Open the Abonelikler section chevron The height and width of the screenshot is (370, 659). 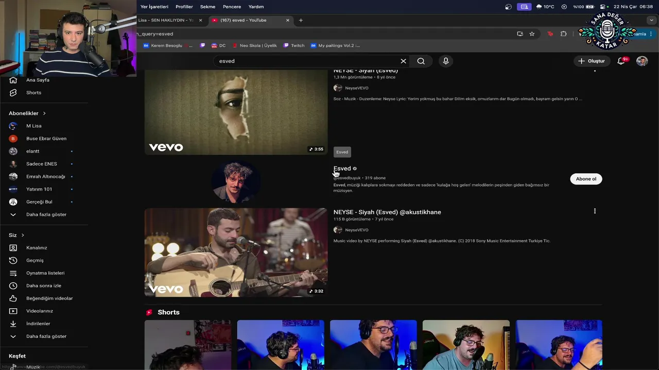point(44,113)
